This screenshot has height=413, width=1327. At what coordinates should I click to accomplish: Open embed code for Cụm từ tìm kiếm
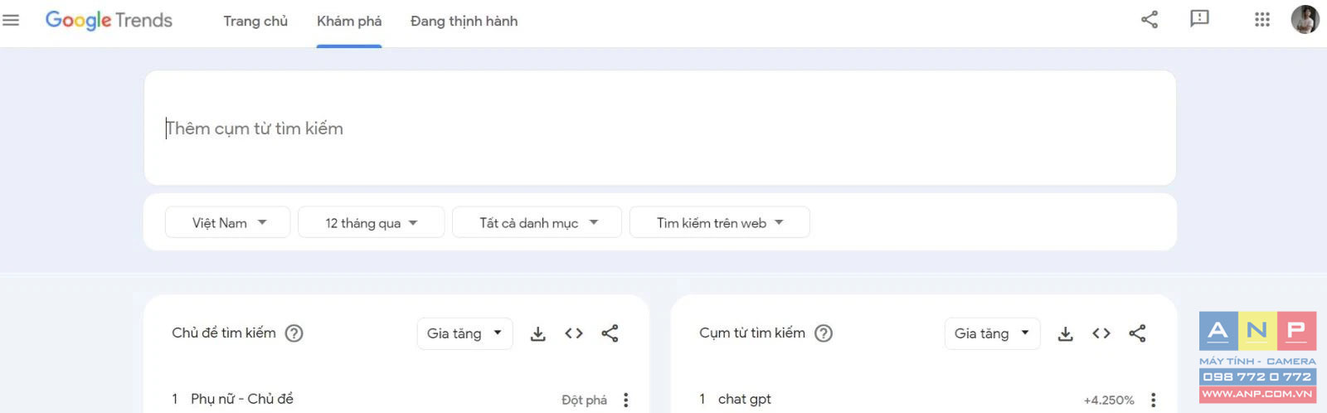(1101, 333)
